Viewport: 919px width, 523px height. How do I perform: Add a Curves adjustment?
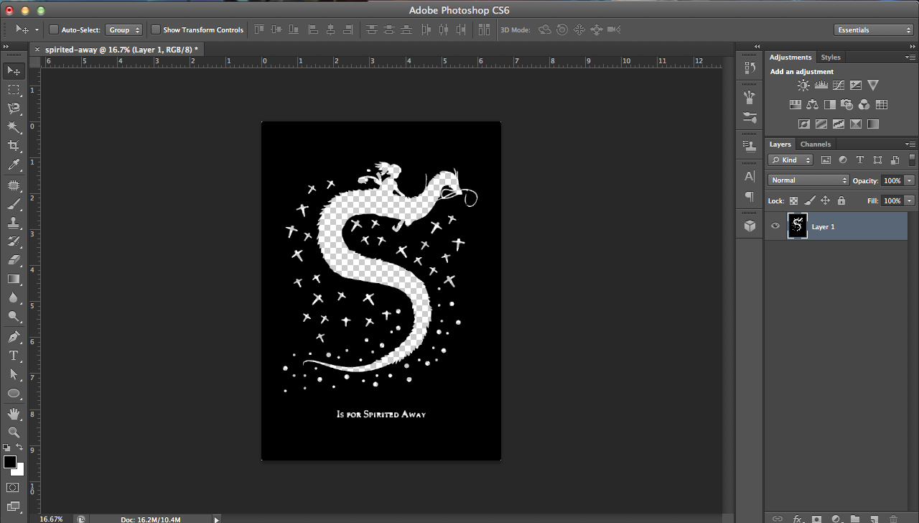[x=838, y=85]
